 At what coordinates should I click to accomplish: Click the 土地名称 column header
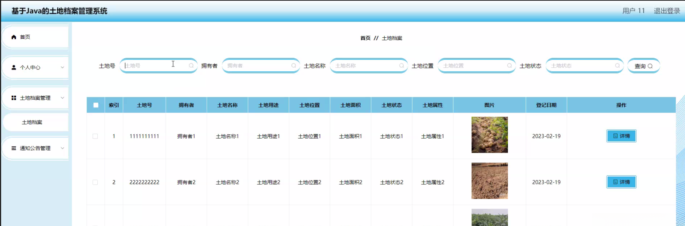click(227, 105)
